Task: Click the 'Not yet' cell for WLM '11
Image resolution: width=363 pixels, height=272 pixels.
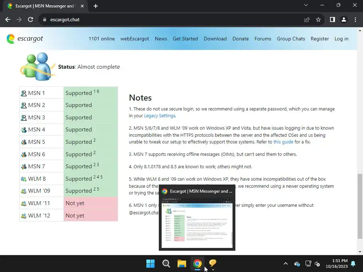Action: click(x=91, y=203)
